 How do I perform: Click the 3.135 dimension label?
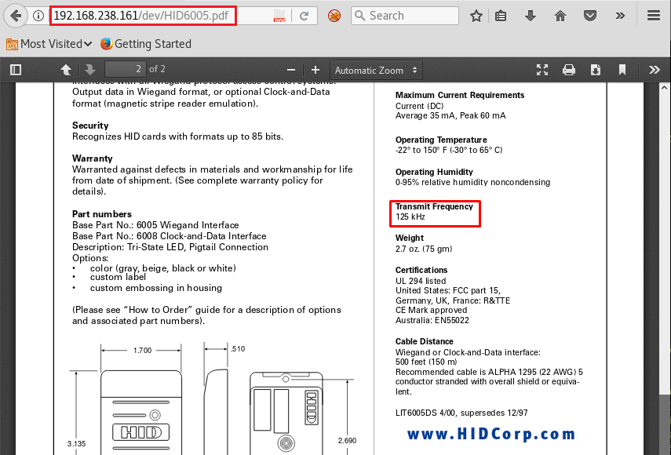click(77, 443)
